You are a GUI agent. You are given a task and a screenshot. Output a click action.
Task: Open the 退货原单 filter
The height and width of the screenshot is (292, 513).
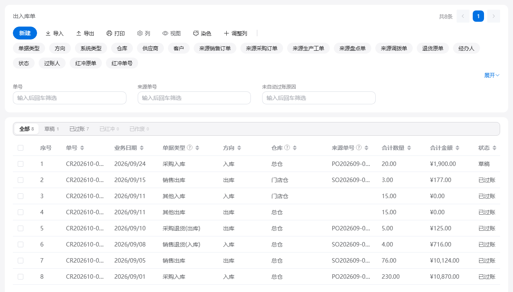point(433,48)
